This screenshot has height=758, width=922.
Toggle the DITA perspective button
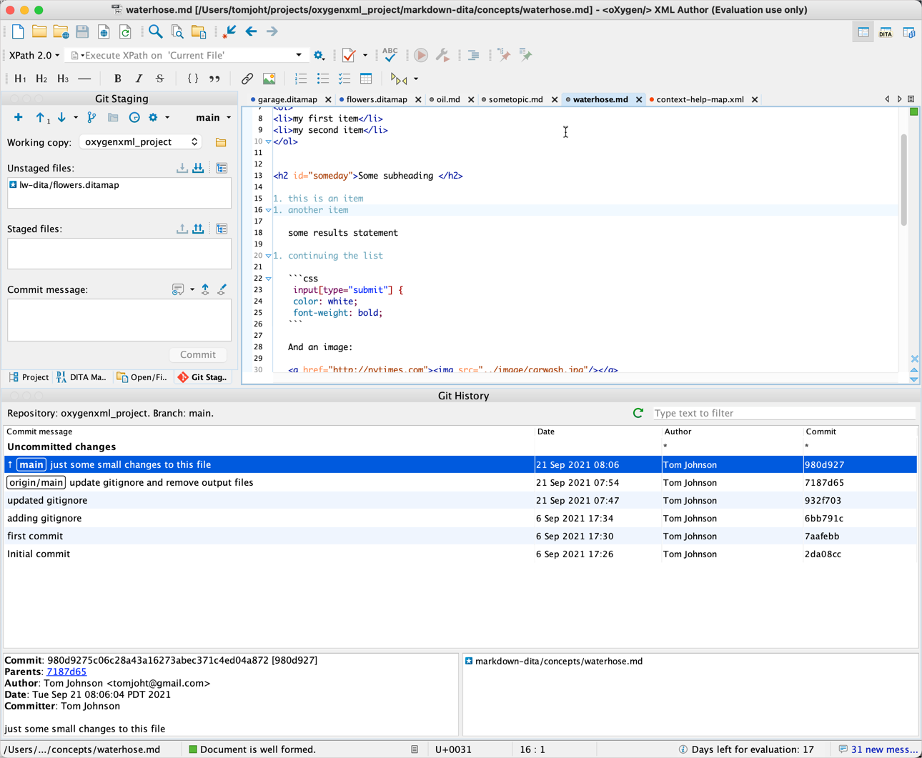886,33
